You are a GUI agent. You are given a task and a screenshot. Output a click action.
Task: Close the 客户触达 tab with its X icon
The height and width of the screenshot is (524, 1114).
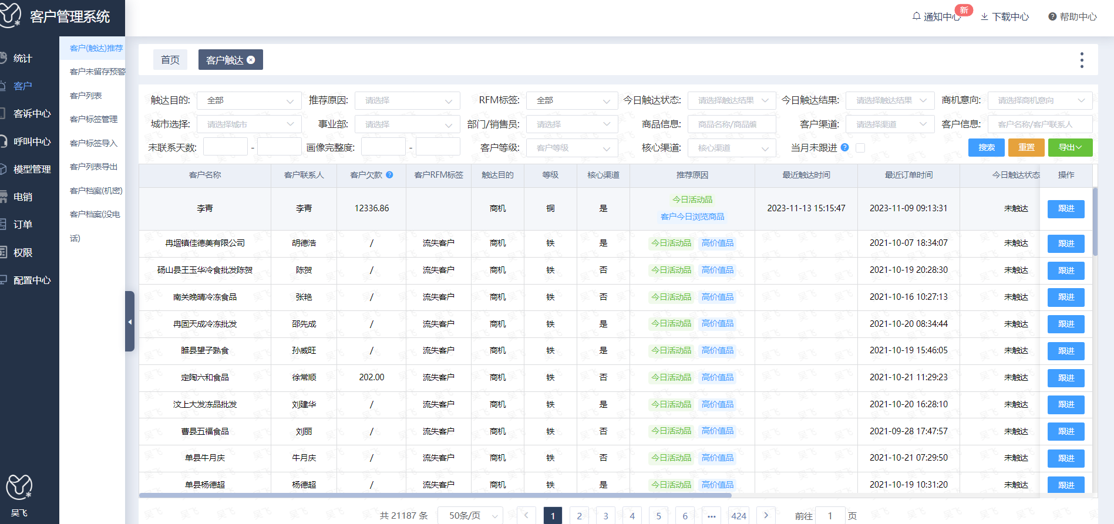[x=251, y=60]
